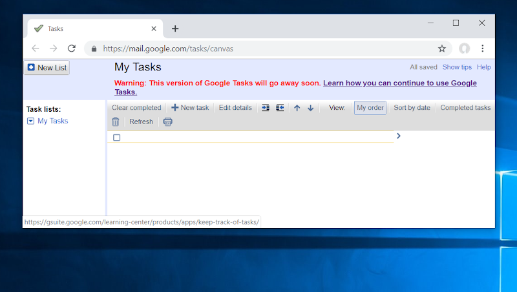Minimize the Chrome window
The image size is (517, 292).
point(430,23)
